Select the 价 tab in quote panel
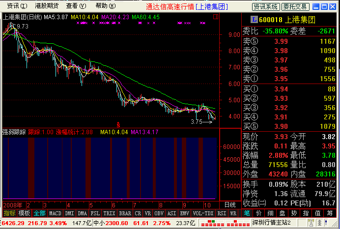This screenshot has height=229, width=340. tap(259, 213)
